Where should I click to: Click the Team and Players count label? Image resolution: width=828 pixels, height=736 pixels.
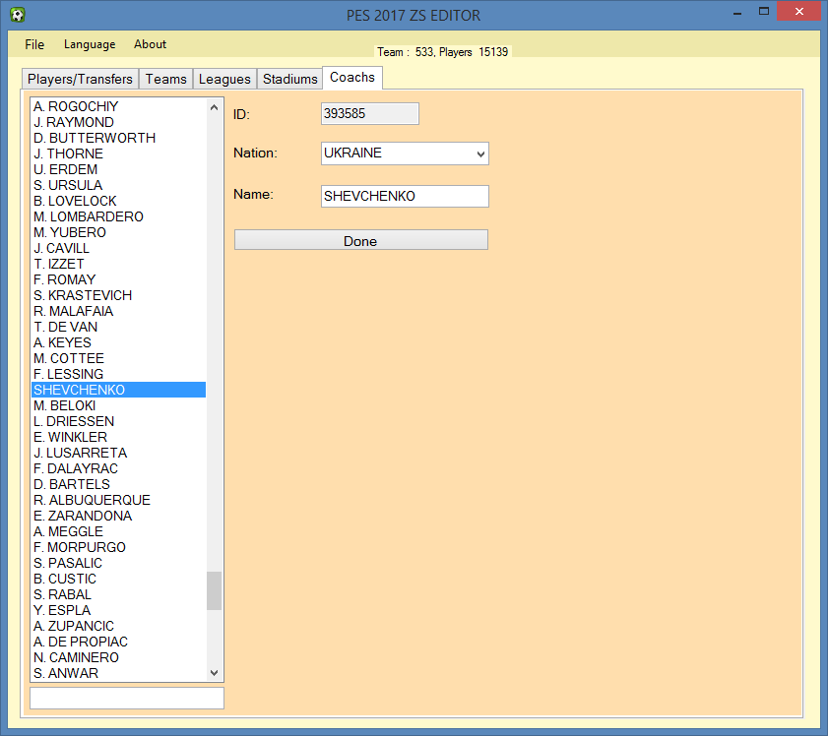(x=442, y=52)
